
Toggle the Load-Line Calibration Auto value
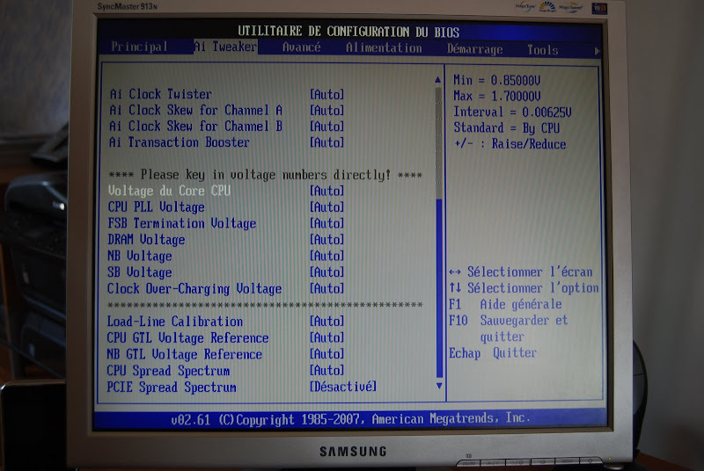[326, 322]
